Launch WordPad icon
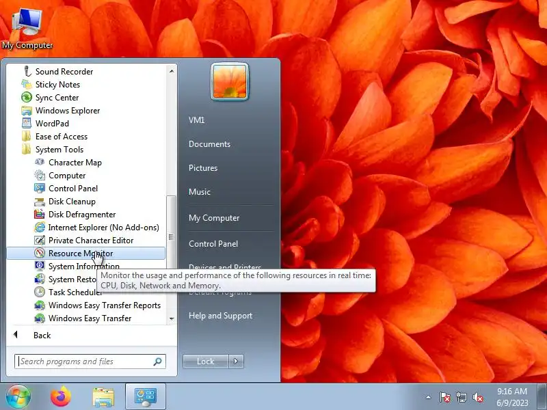 click(x=27, y=124)
